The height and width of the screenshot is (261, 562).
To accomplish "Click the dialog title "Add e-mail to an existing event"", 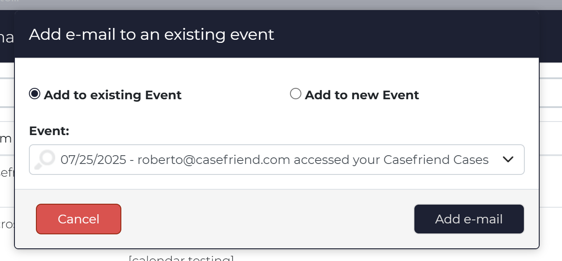I will click(152, 35).
